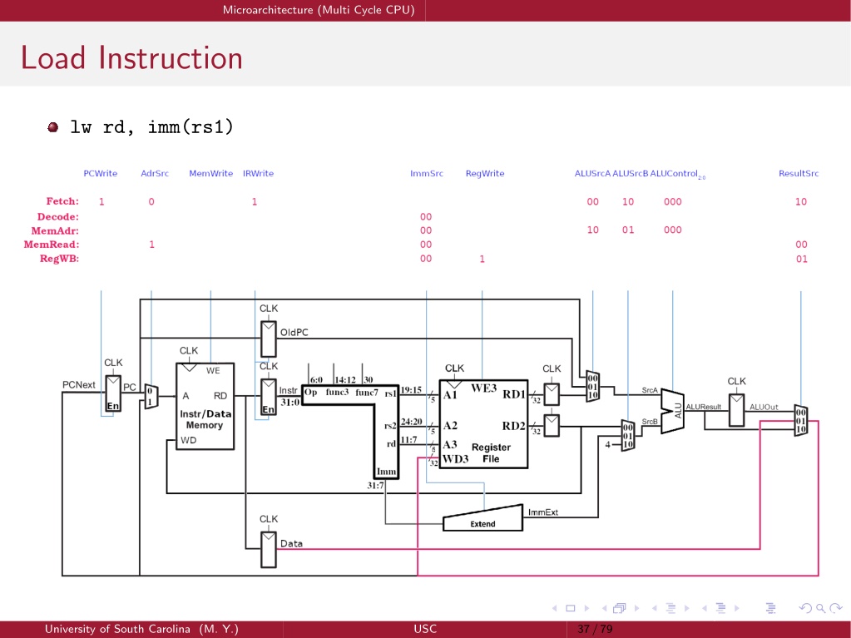851x638 pixels.
Task: Click the section lines icon in navigation bar
Action: tap(720, 608)
